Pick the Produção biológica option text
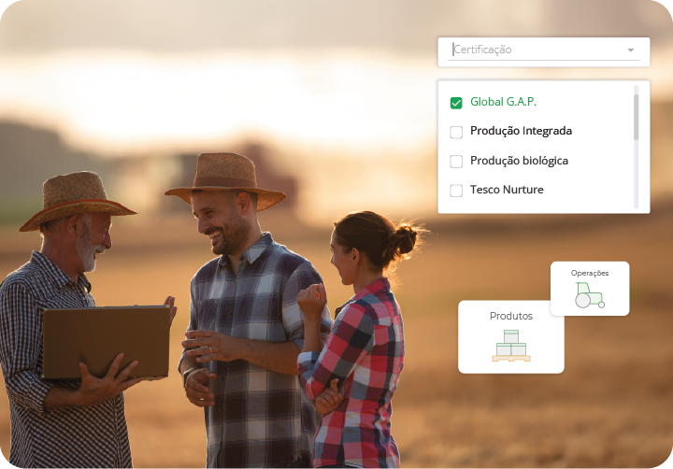 click(519, 161)
